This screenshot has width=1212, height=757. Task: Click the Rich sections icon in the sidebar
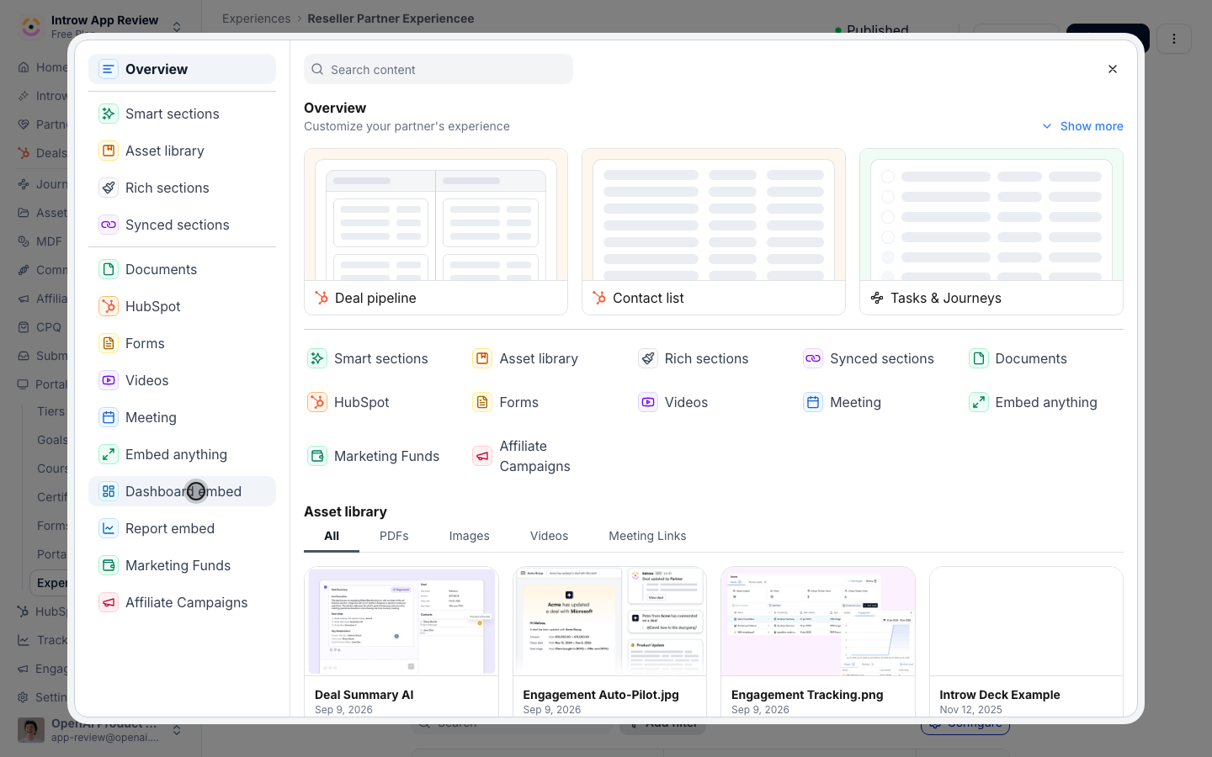[x=109, y=188]
